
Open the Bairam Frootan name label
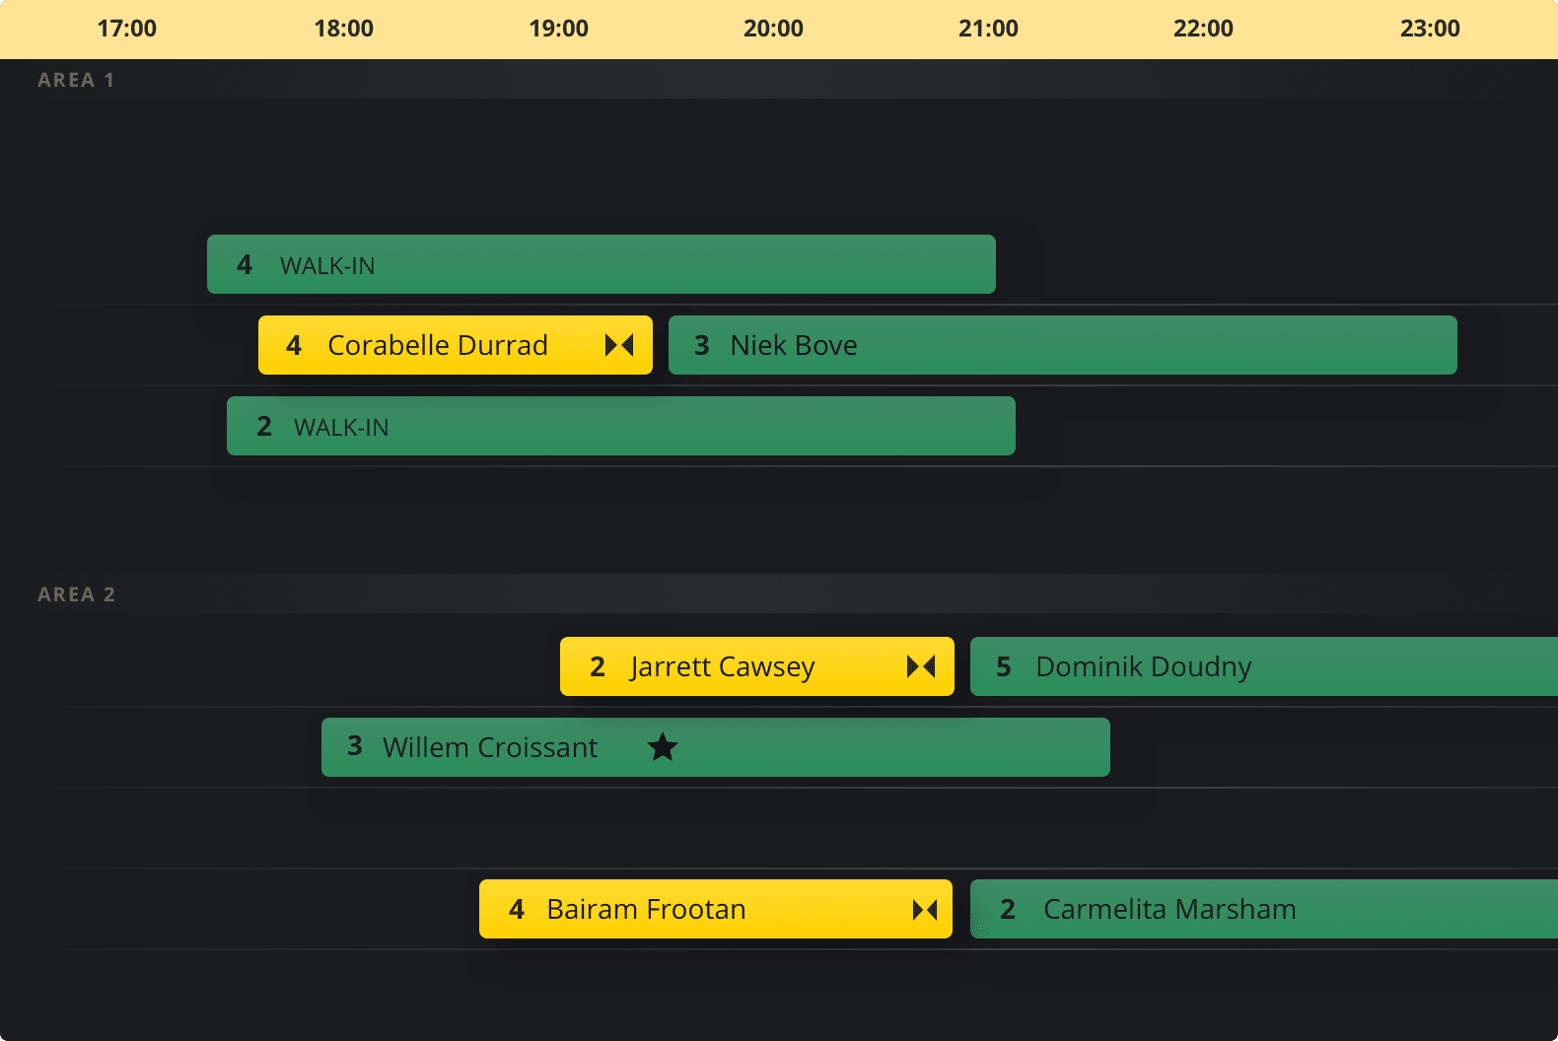(x=646, y=909)
